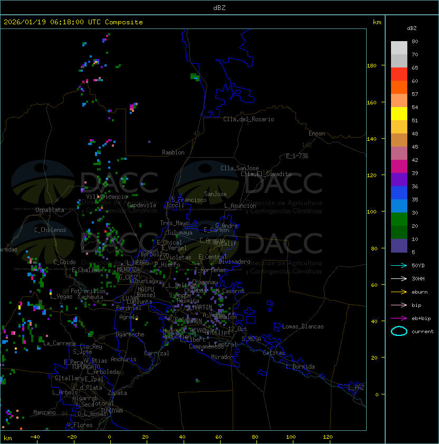Click the Zapata place label

(x=117, y=393)
